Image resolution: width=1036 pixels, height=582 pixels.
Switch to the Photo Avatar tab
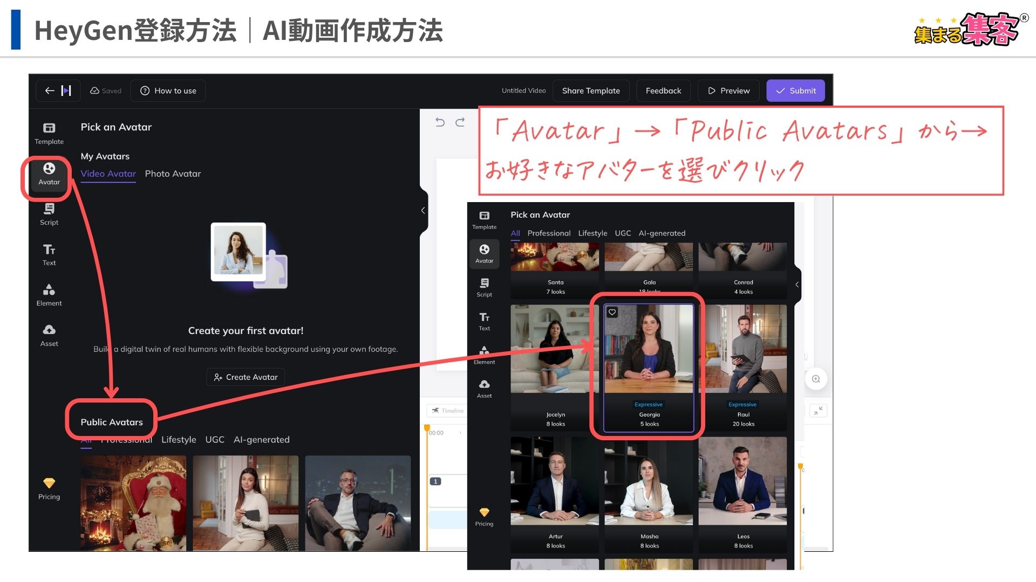click(x=173, y=174)
